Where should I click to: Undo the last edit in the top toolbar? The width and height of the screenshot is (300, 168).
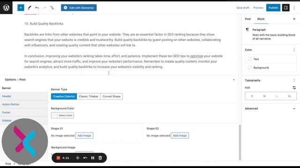pos(37,8)
